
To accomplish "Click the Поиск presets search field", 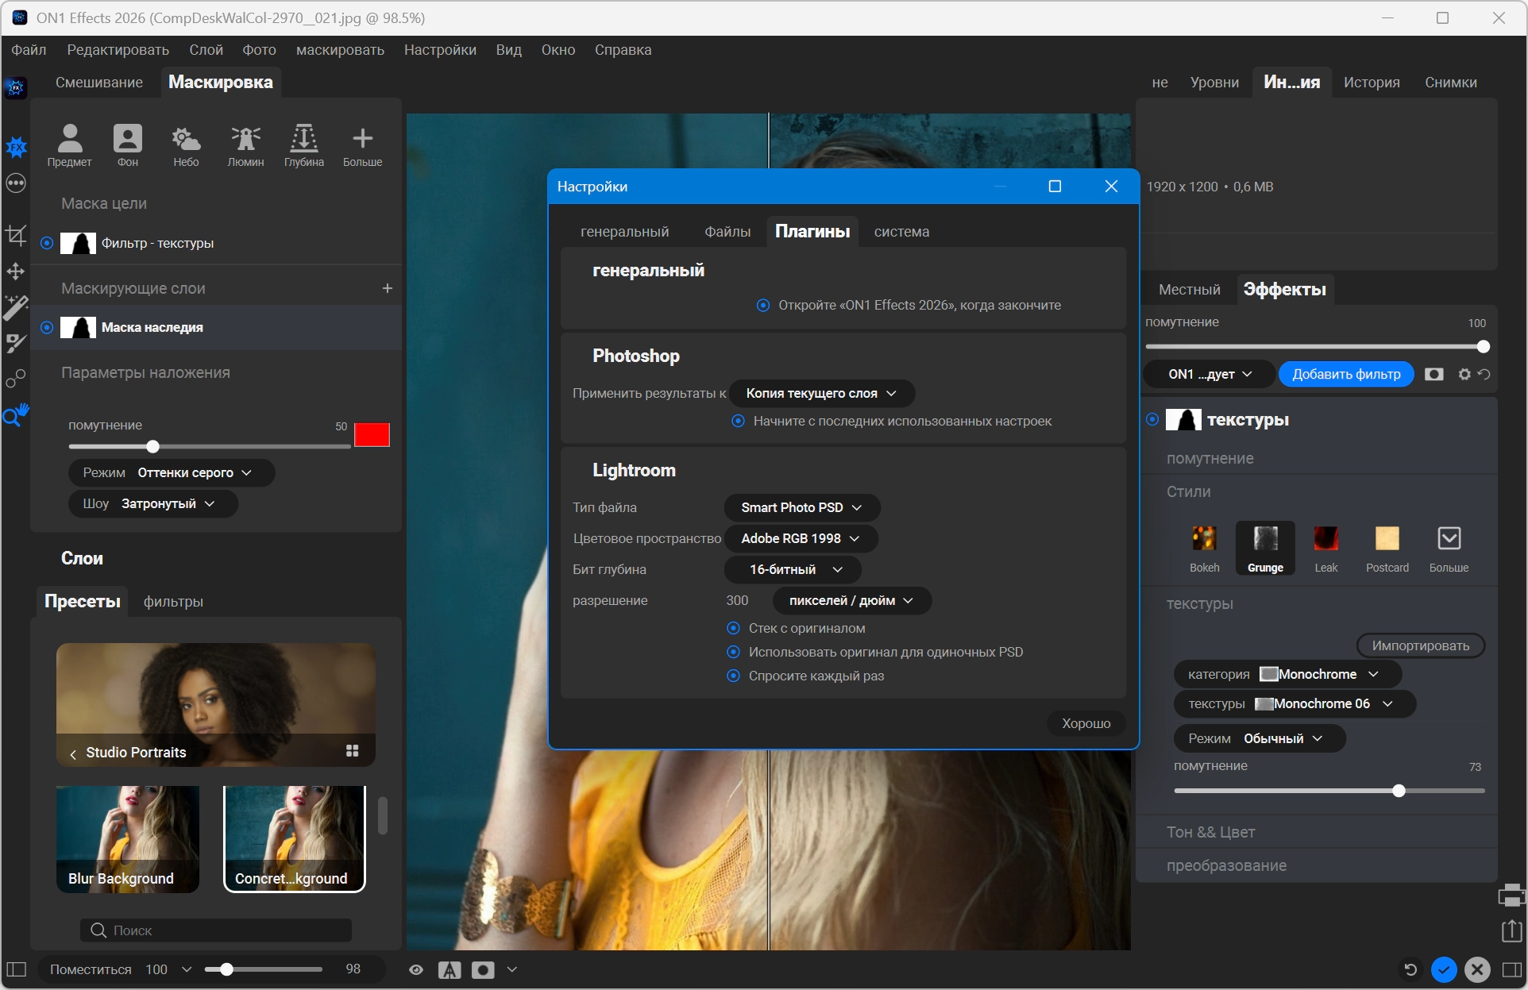I will pyautogui.click(x=216, y=930).
